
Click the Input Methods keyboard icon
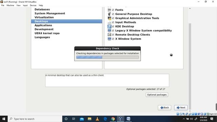(x=109, y=22)
